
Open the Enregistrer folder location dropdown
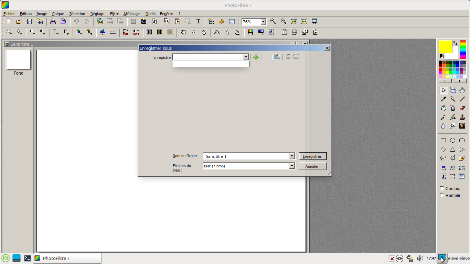pyautogui.click(x=246, y=57)
